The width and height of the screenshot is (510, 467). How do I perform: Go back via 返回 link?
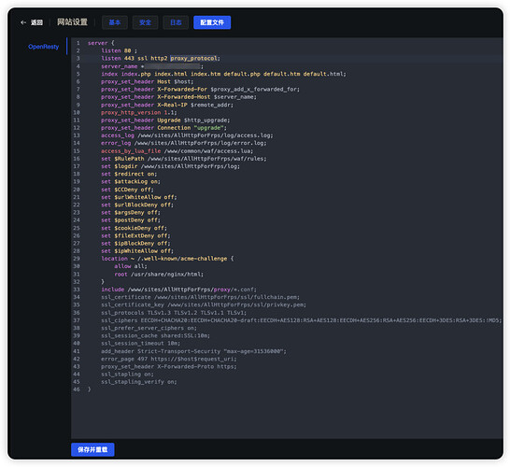(36, 22)
